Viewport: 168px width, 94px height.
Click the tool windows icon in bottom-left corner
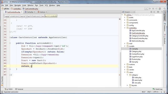[2, 92]
